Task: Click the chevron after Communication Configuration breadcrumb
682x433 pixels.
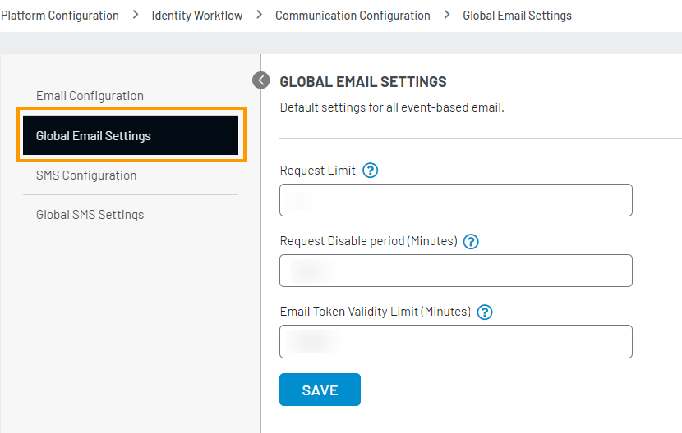Action: point(446,15)
